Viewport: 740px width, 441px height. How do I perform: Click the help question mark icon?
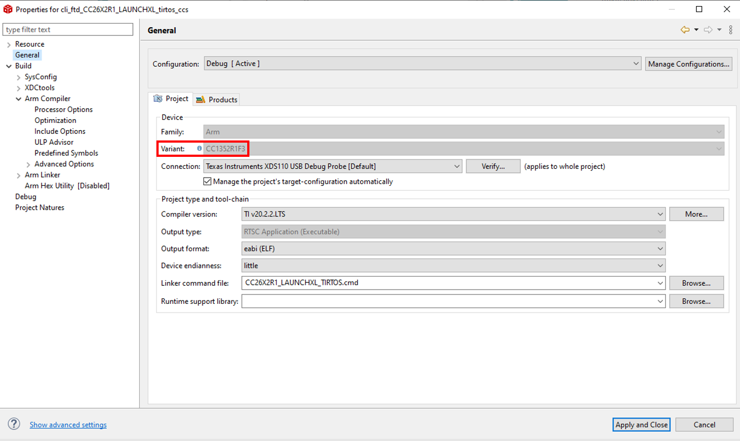click(14, 425)
